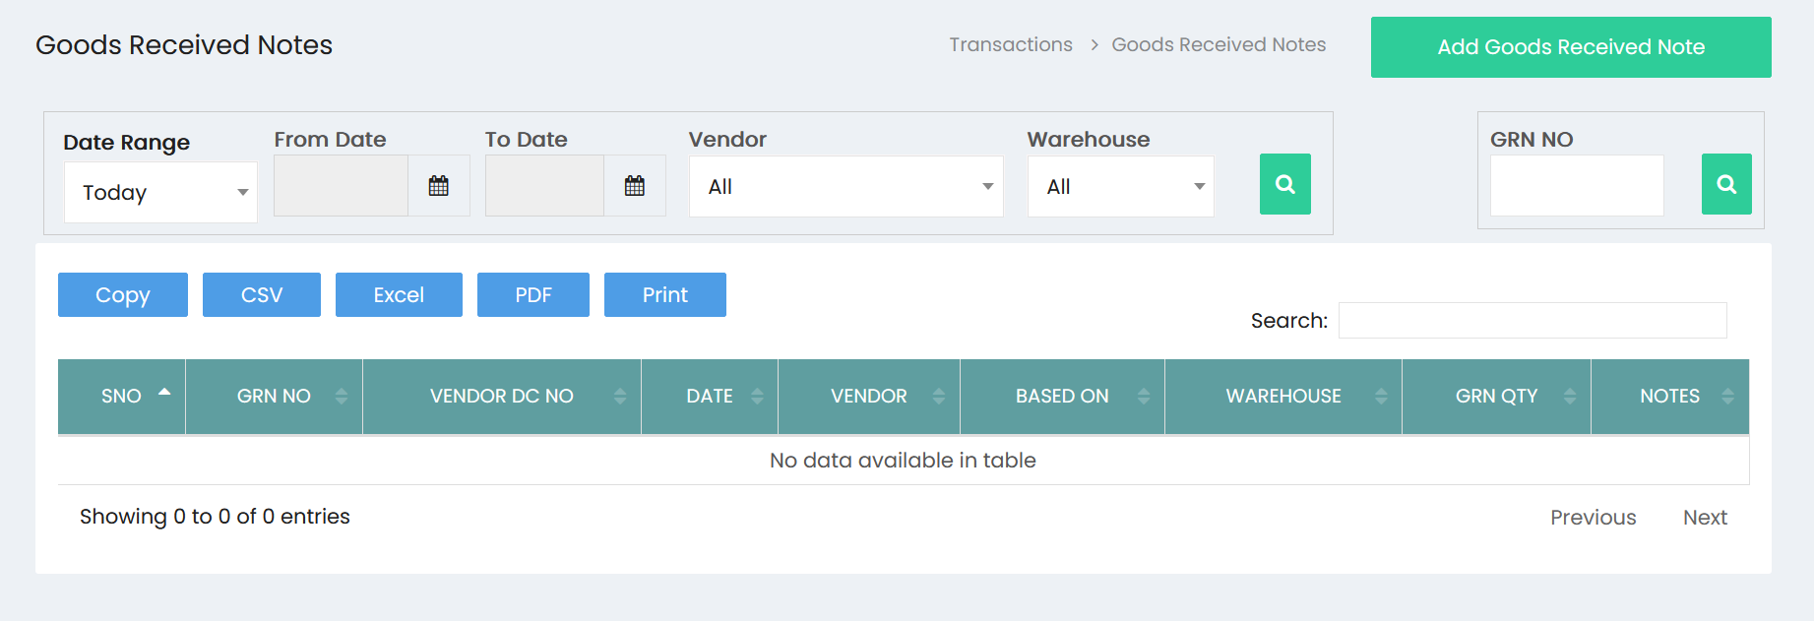Focus the To Date input field
1814x621 pixels.
pyautogui.click(x=544, y=185)
